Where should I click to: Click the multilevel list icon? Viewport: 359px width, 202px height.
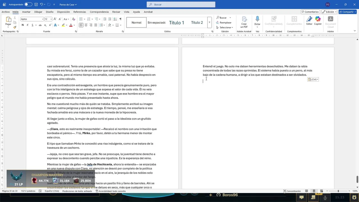pos(96,19)
